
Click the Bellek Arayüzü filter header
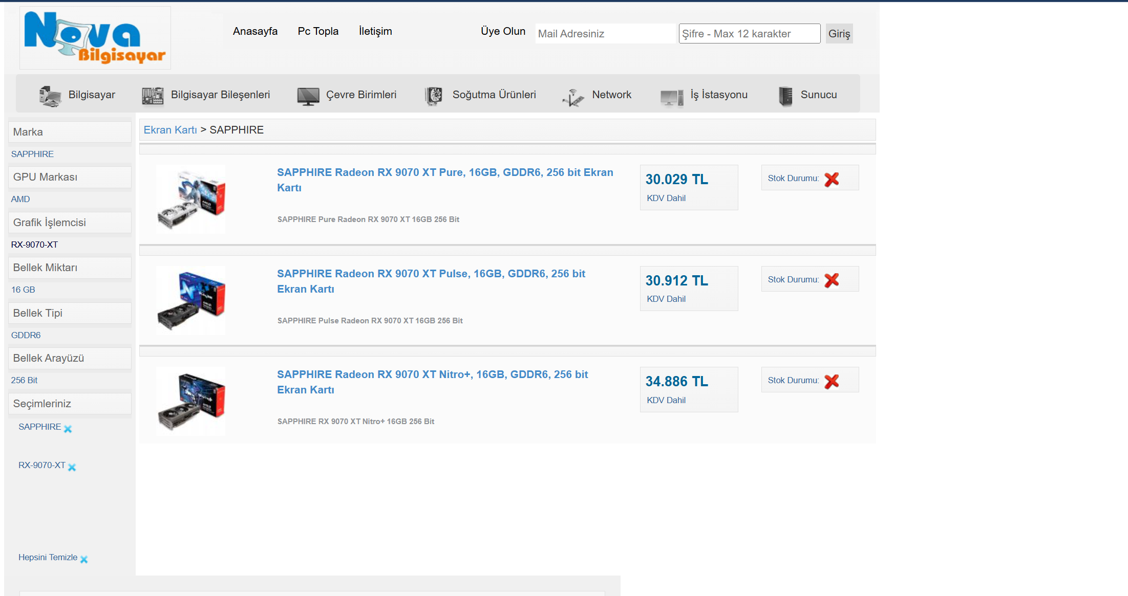coord(70,358)
